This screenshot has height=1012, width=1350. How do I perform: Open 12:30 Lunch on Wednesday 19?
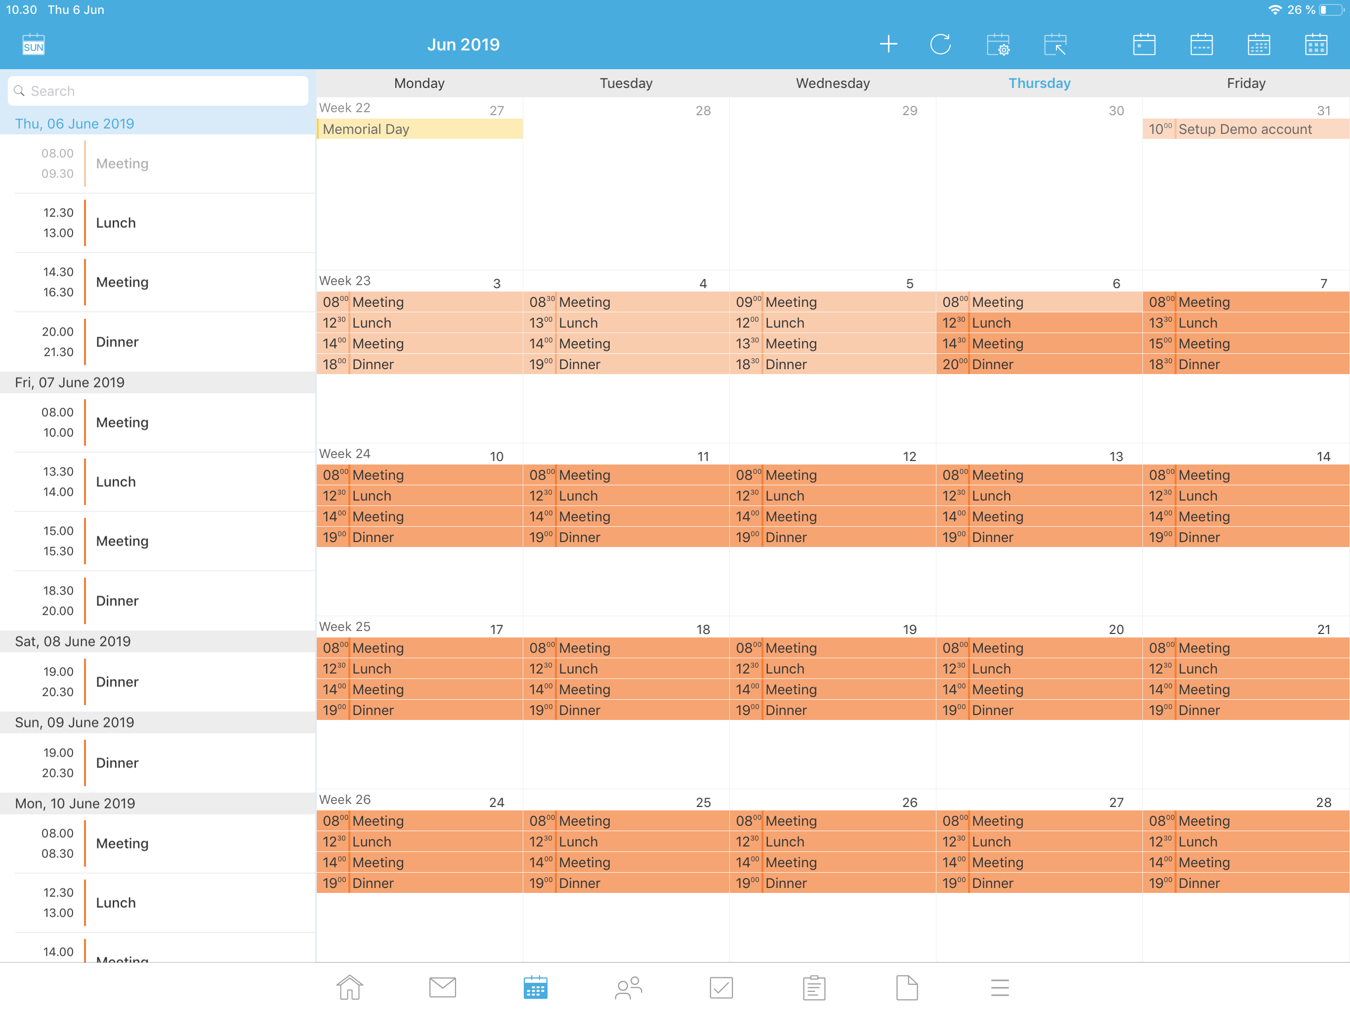tap(833, 669)
